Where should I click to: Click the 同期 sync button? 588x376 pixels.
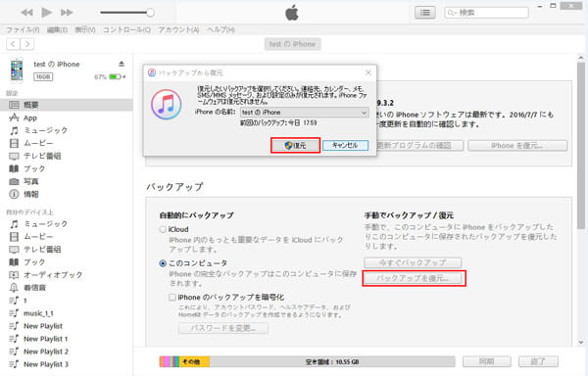tap(486, 361)
